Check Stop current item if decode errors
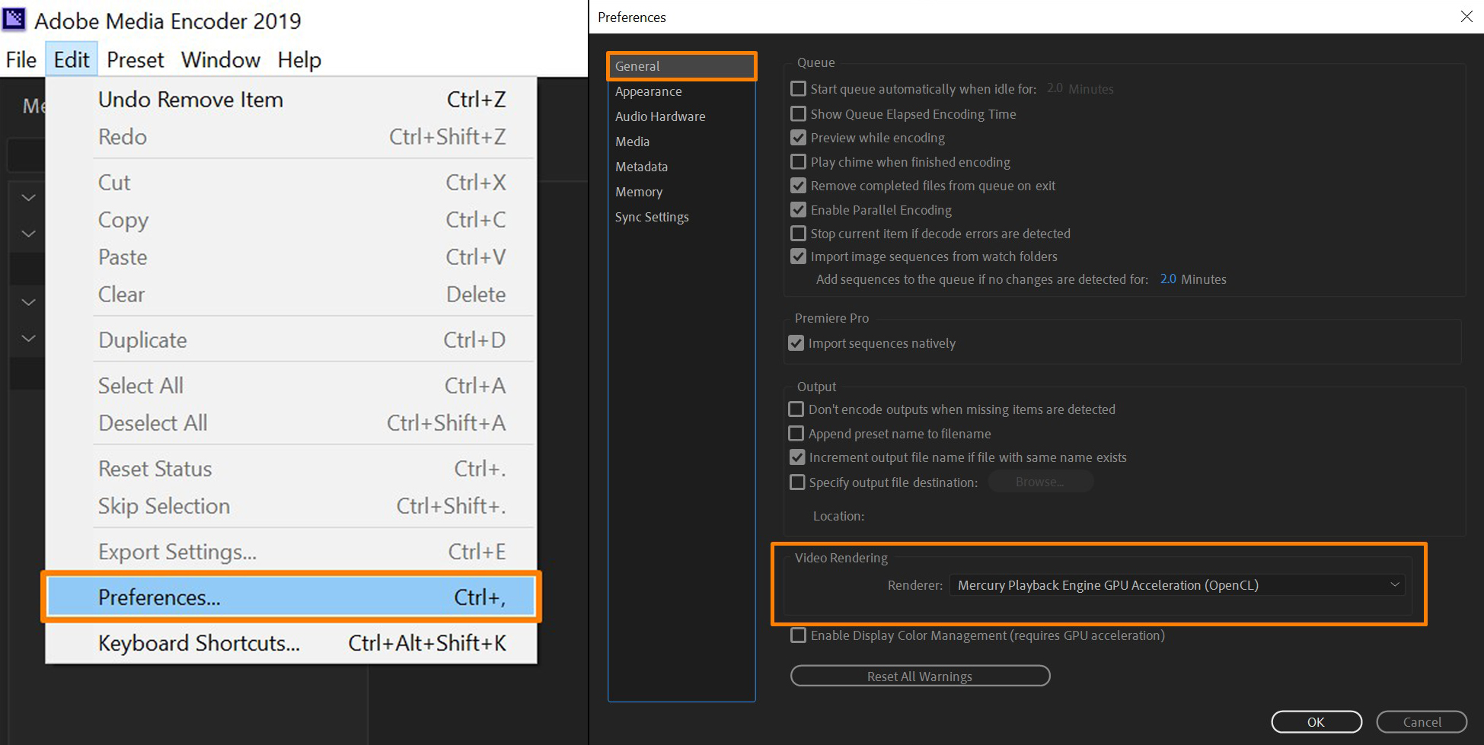The width and height of the screenshot is (1484, 745). point(798,234)
